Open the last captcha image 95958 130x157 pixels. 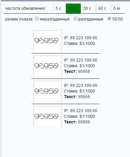pos(46,117)
